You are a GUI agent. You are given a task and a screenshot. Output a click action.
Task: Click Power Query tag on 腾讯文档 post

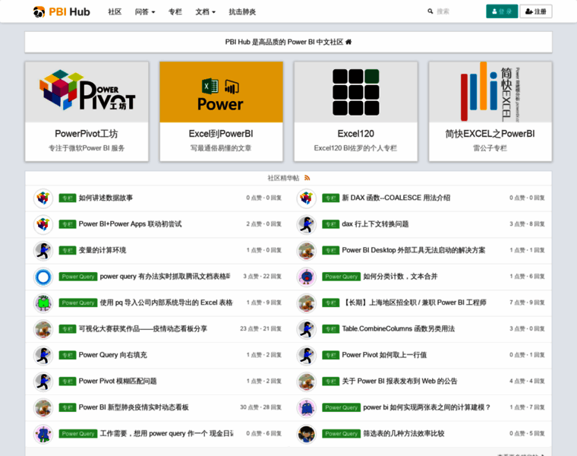(x=78, y=277)
